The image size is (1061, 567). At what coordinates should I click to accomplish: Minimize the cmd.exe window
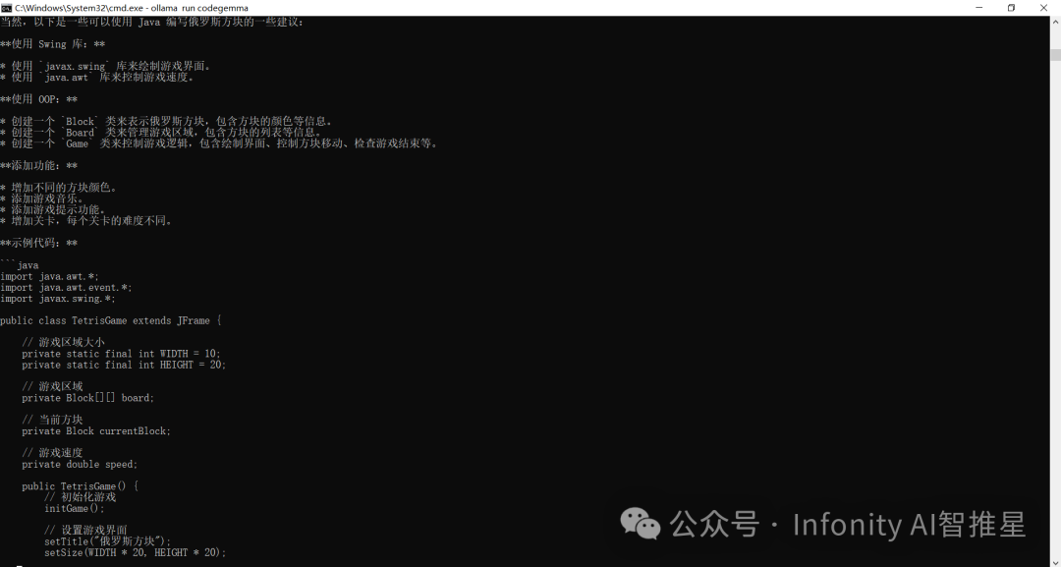[x=978, y=8]
